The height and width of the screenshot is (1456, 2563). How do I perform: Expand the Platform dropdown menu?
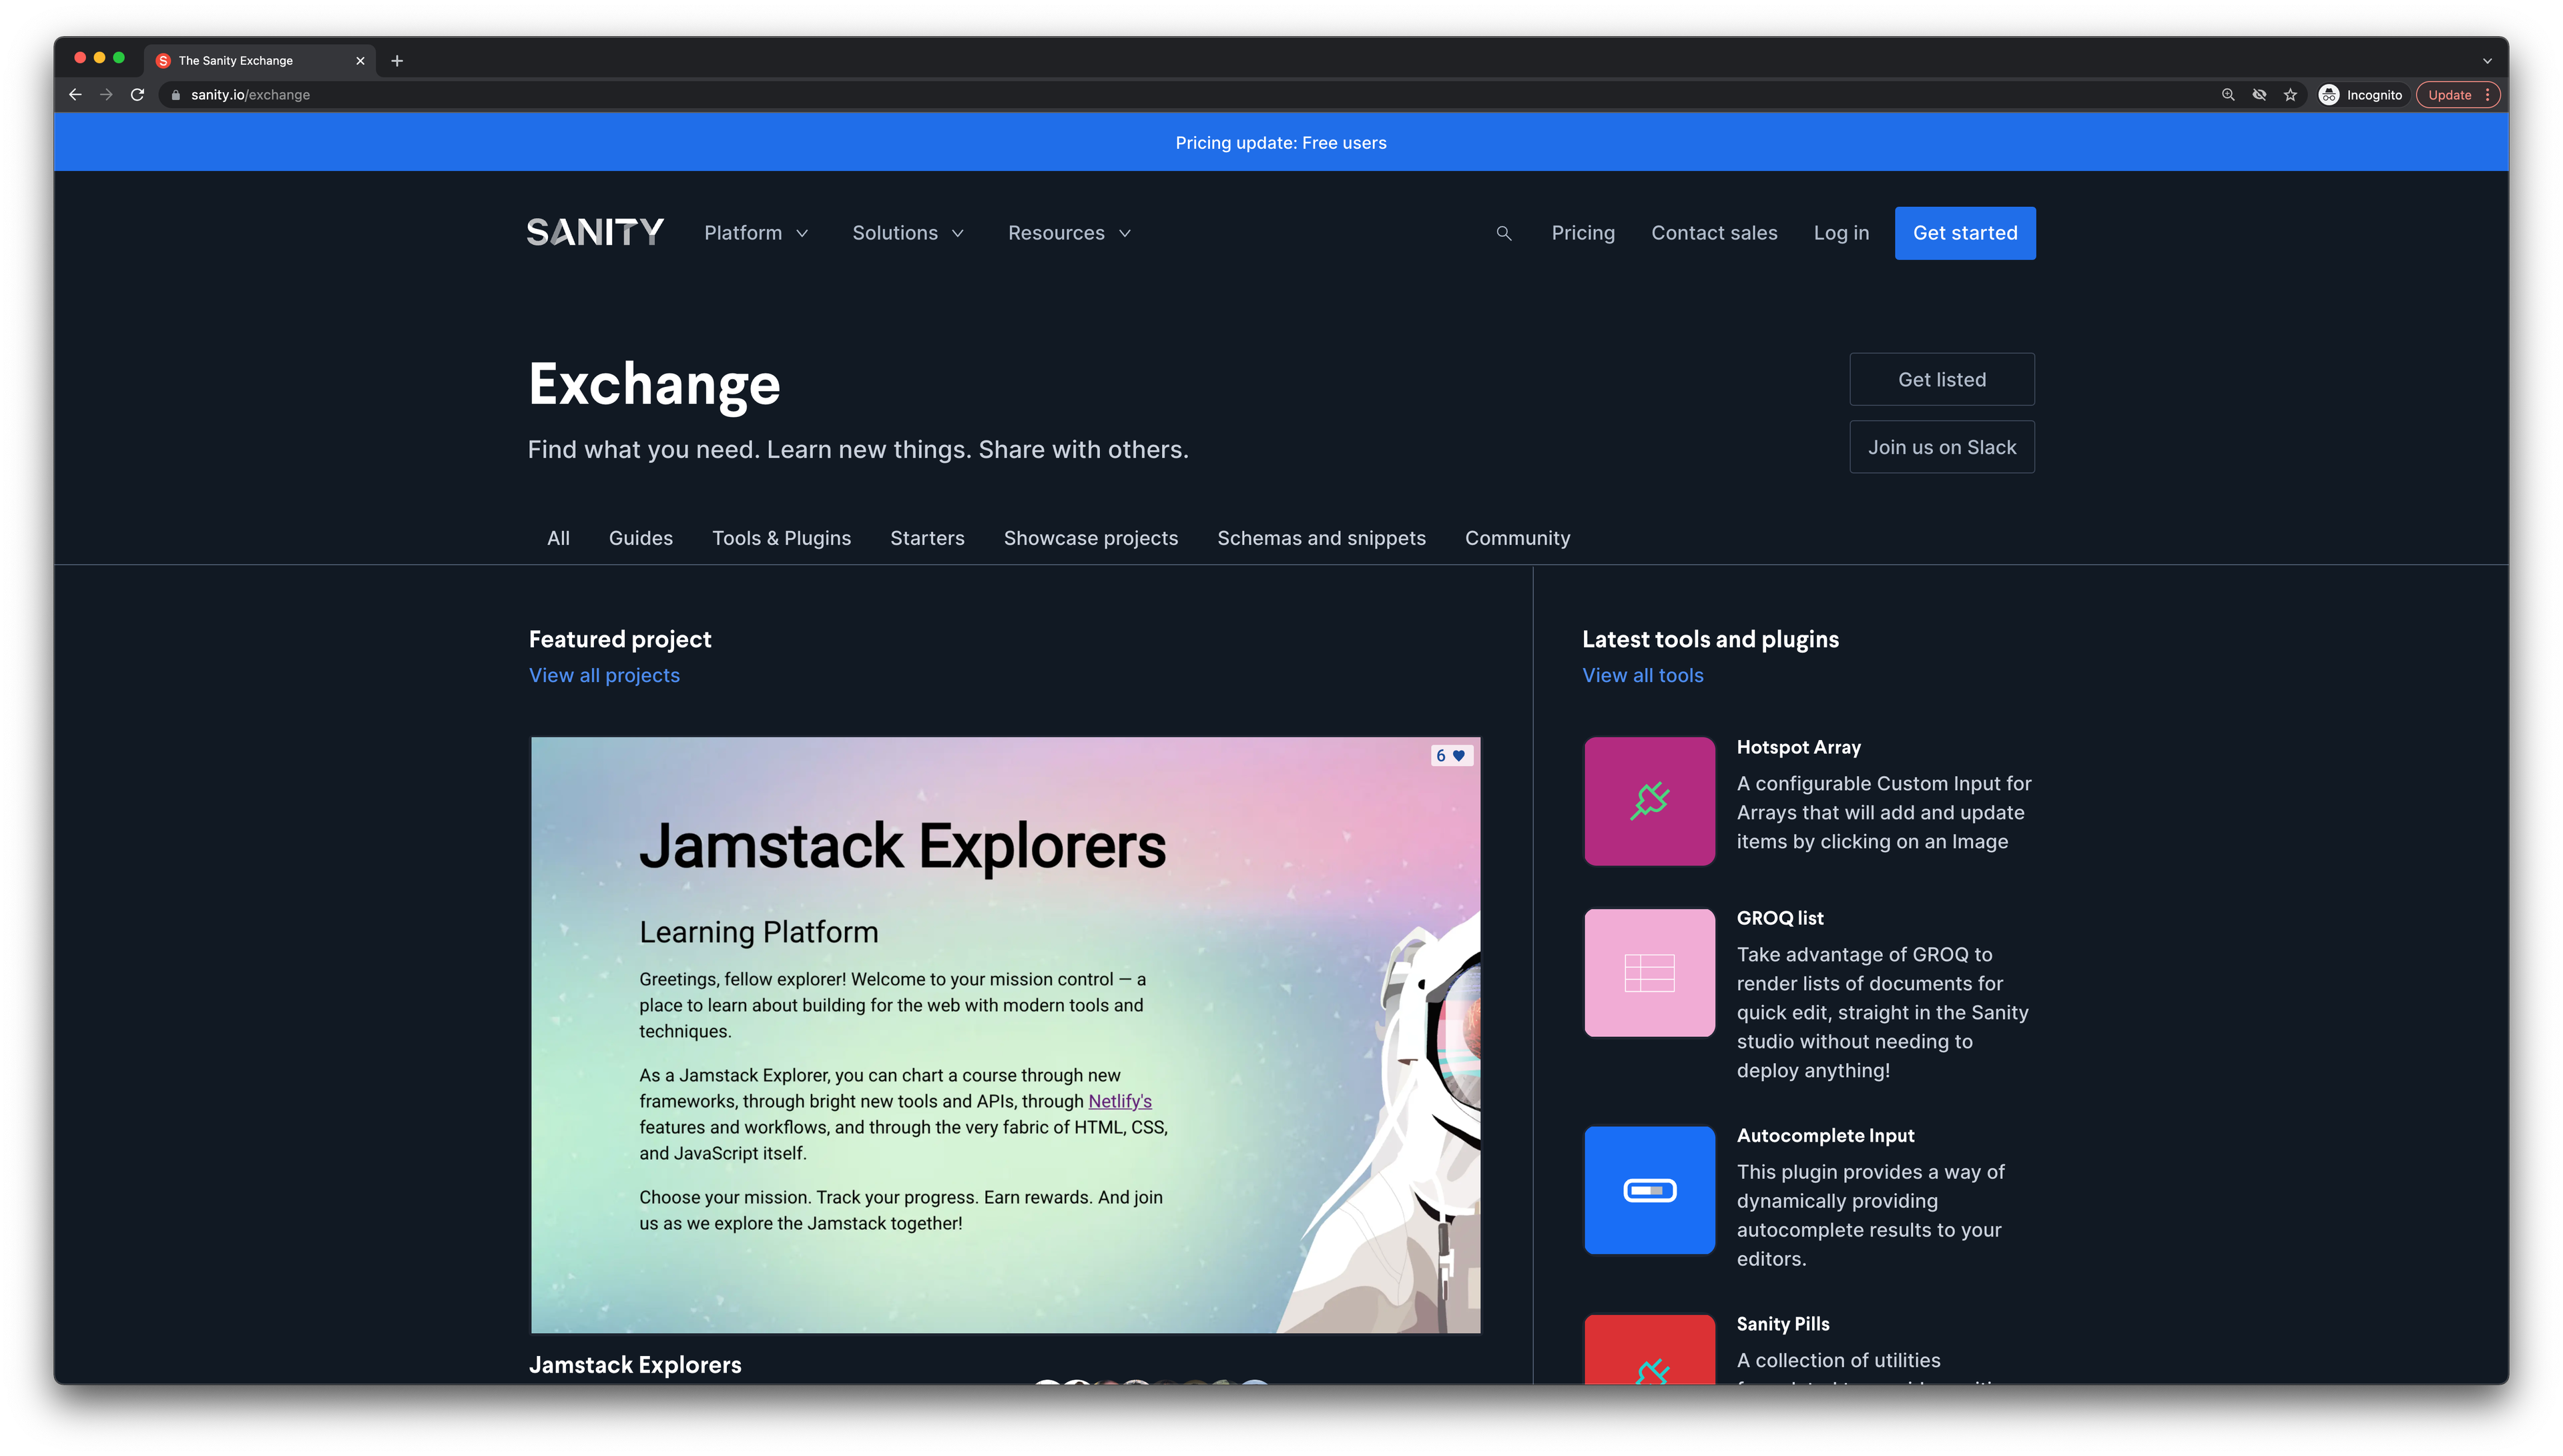756,233
